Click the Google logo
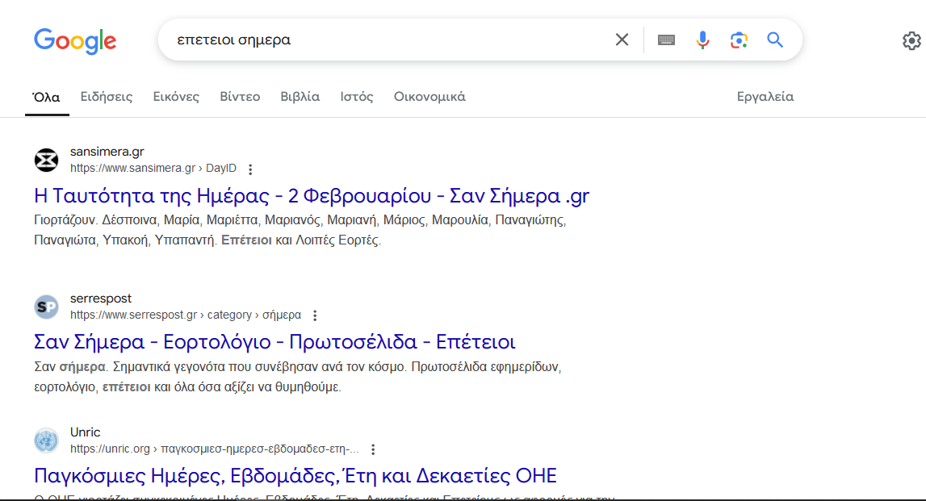This screenshot has width=926, height=501. tap(75, 40)
